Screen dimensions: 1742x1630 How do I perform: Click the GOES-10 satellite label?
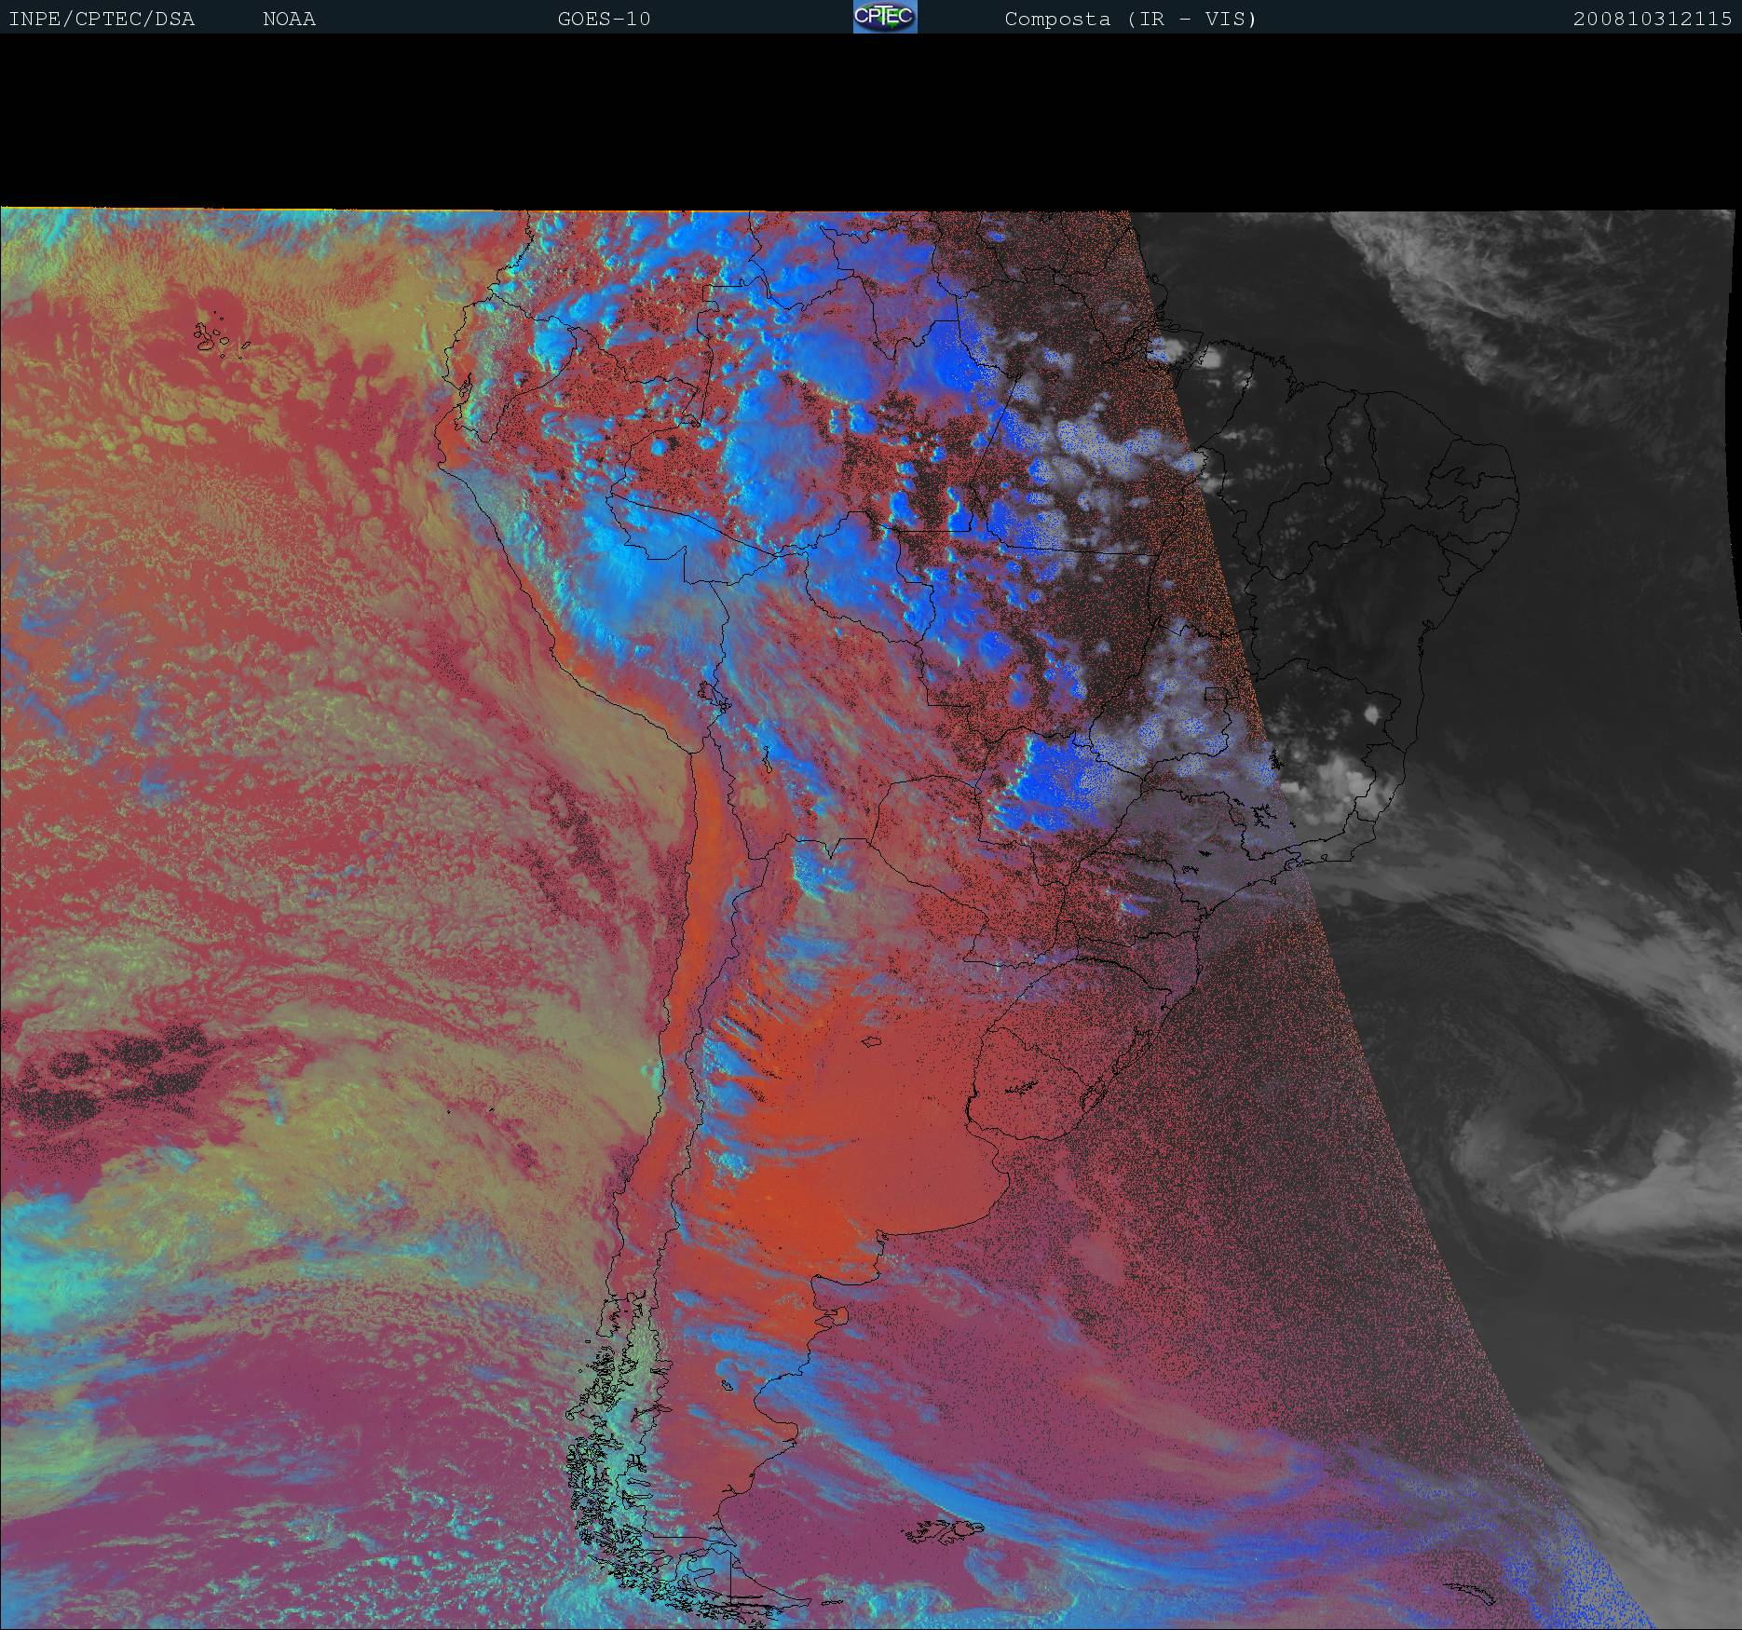point(604,19)
